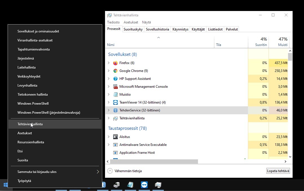Open TeamViewer from the taskbar
Viewport: 304px width, 191px height.
pos(144,185)
